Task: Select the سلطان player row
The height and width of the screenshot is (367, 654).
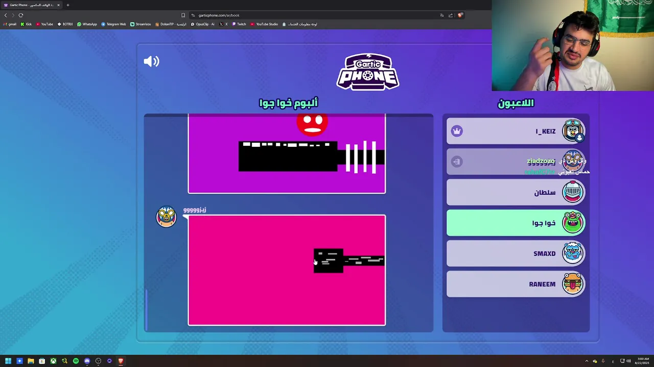Action: (516, 192)
